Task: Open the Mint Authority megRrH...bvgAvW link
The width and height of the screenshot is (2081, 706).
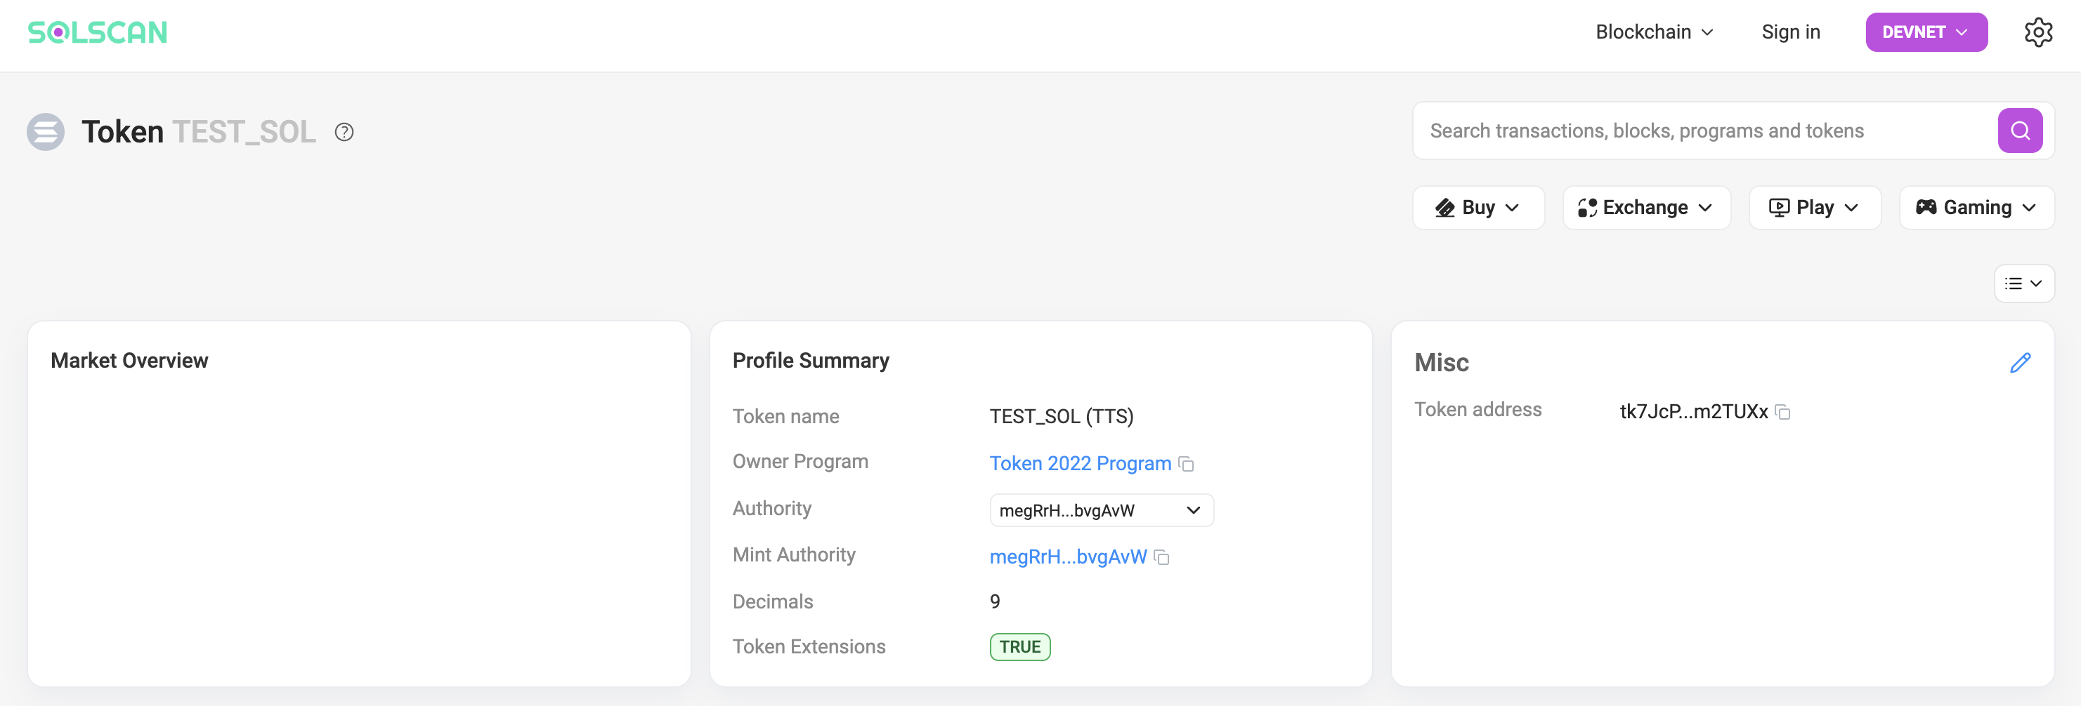Action: [1067, 557]
